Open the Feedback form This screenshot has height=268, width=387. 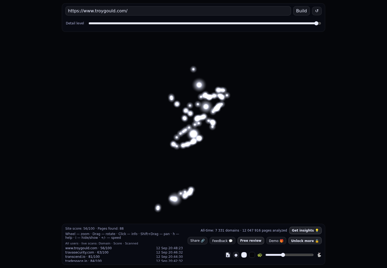(223, 241)
